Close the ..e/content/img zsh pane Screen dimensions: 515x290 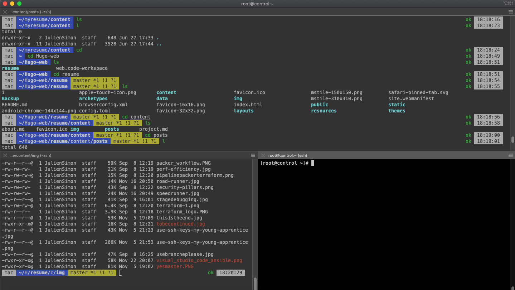pyautogui.click(x=5, y=155)
